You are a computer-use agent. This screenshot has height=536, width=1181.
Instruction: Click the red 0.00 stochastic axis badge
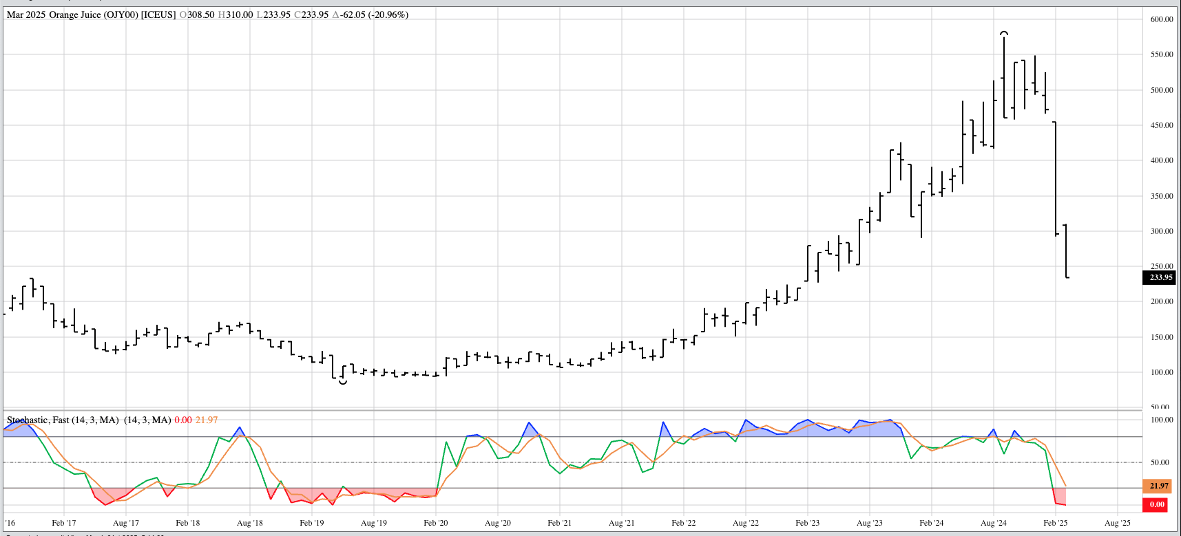(1158, 504)
